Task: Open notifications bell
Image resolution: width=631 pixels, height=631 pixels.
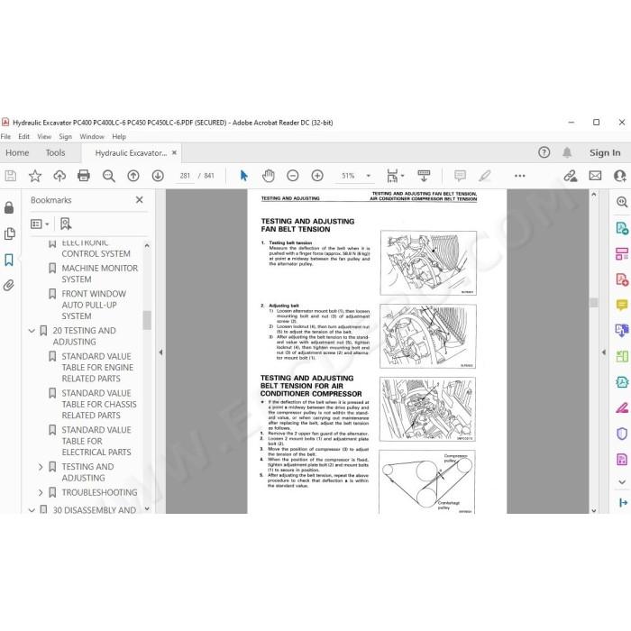Action: pos(567,152)
